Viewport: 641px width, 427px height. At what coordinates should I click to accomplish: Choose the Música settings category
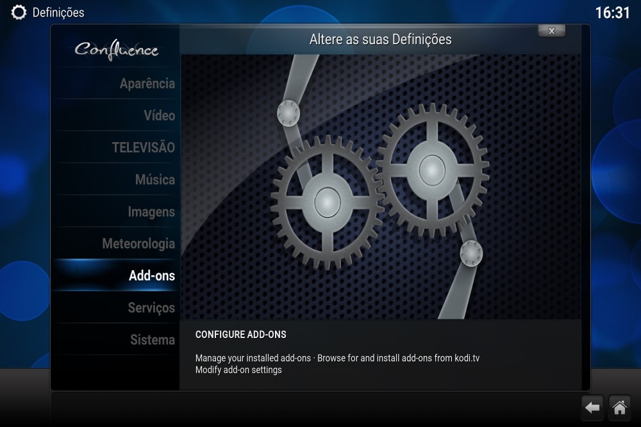(154, 180)
